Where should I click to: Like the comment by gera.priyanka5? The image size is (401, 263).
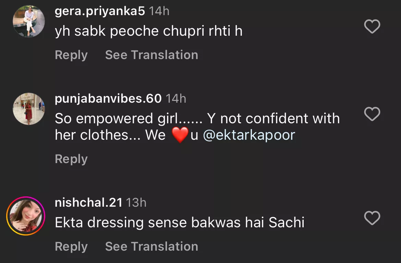click(x=372, y=27)
